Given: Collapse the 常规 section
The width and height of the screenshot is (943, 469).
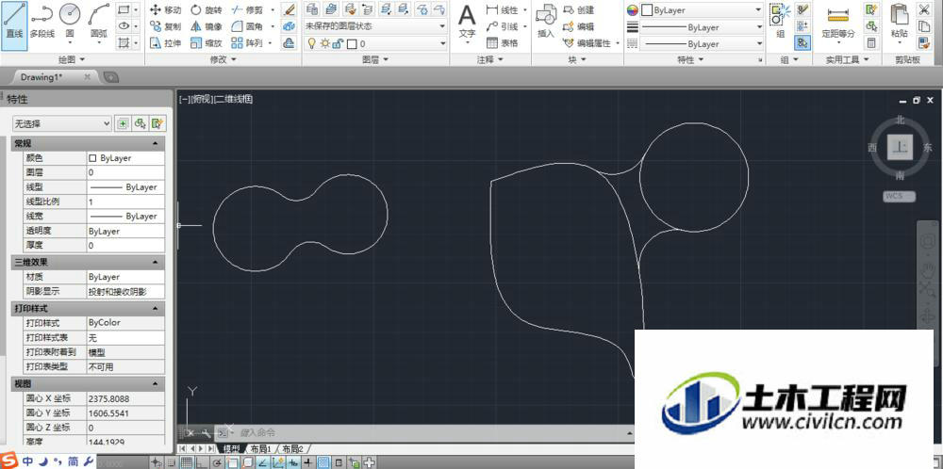Looking at the screenshot, I should 156,143.
